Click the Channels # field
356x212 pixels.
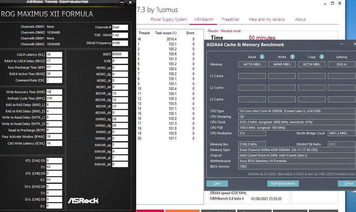point(120,27)
